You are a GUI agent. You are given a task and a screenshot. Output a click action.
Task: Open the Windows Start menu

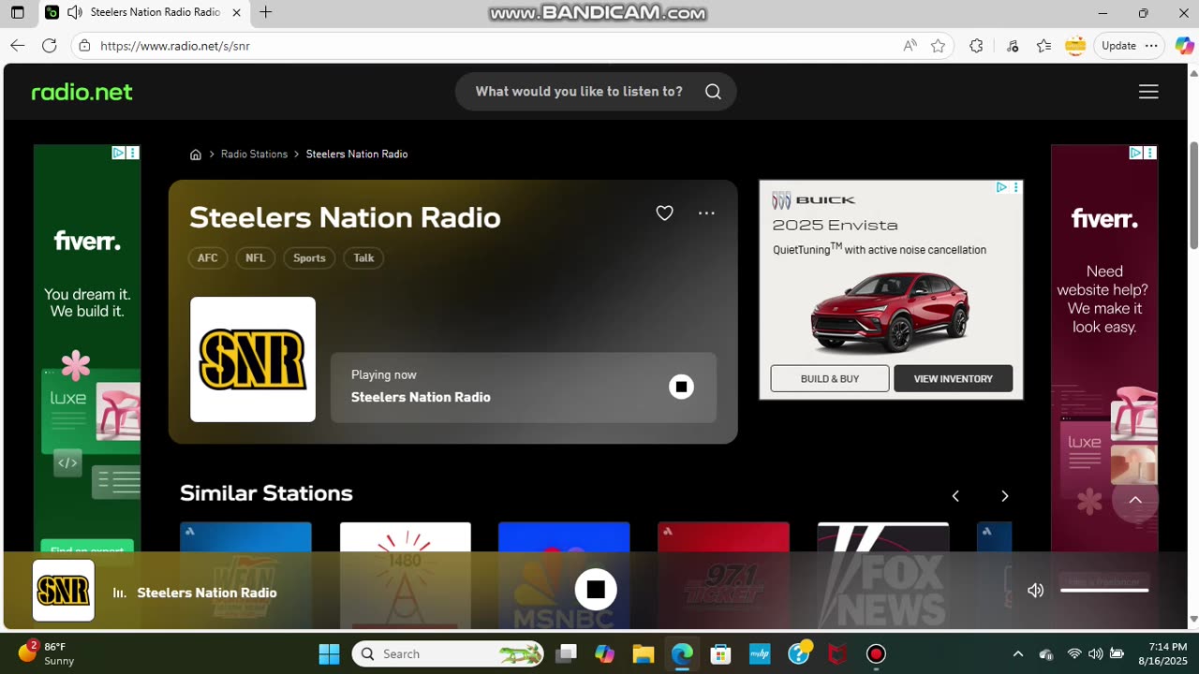[x=329, y=653]
